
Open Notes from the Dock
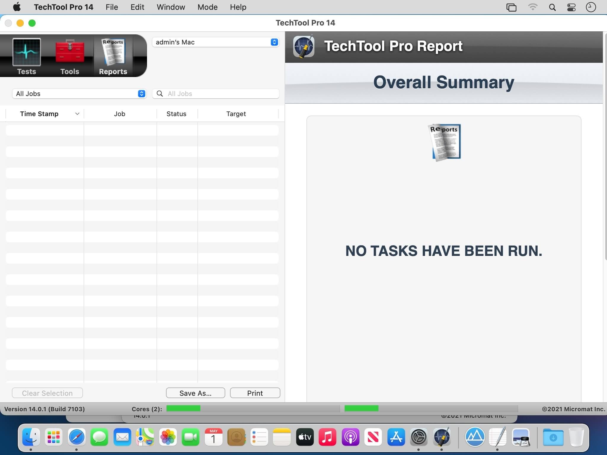click(x=282, y=437)
